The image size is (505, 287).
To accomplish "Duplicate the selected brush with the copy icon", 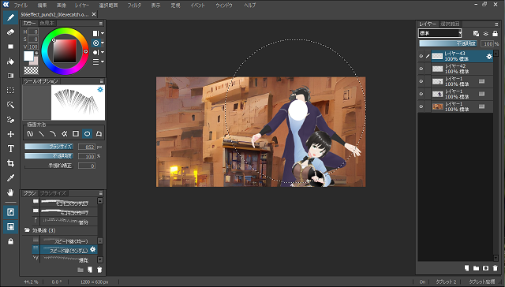I will pos(90,270).
